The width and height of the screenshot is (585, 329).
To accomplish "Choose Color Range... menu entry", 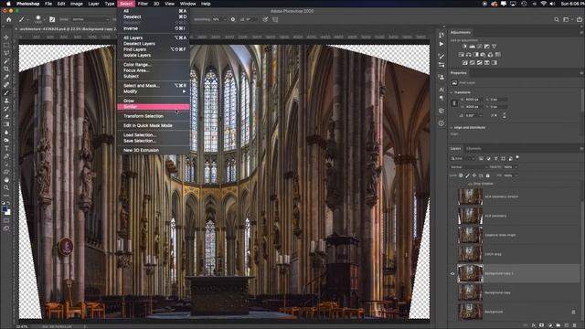I will pyautogui.click(x=154, y=65).
